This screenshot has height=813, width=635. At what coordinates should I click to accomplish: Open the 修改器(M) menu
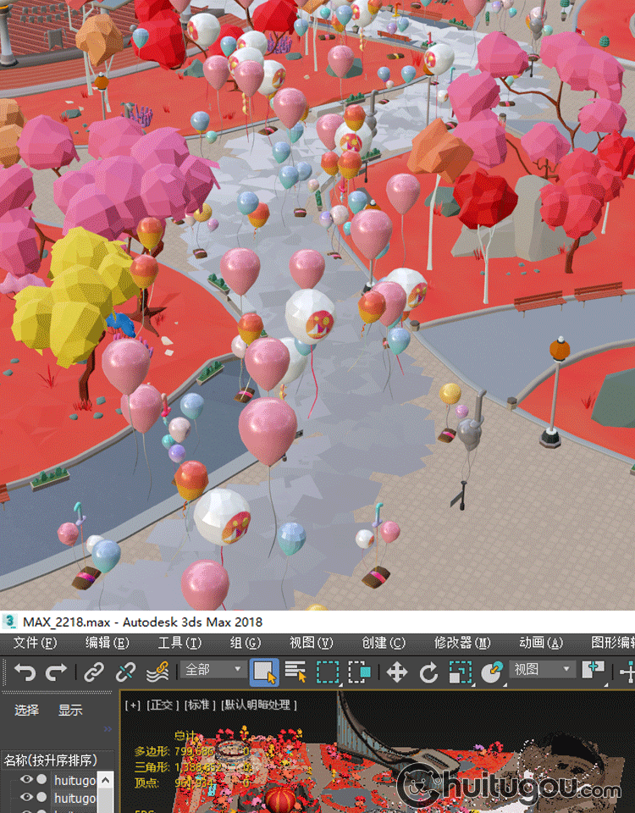click(x=462, y=643)
